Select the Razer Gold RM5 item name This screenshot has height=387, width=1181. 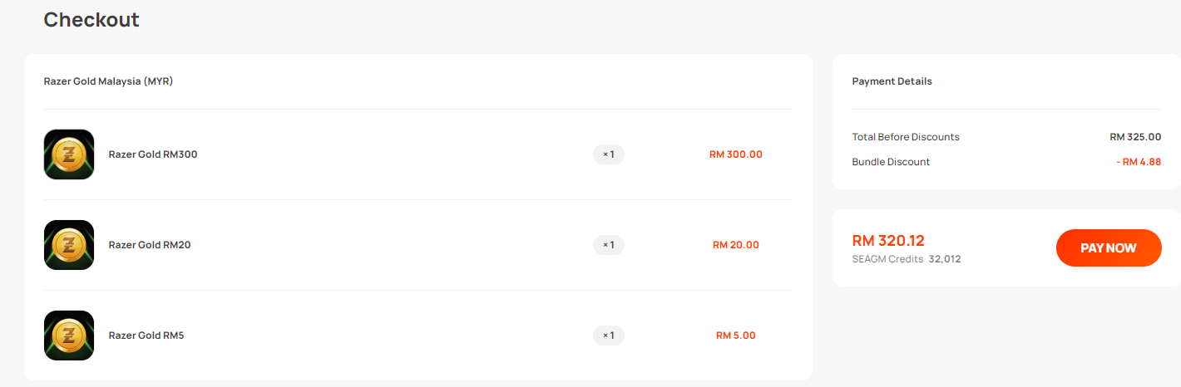[146, 336]
